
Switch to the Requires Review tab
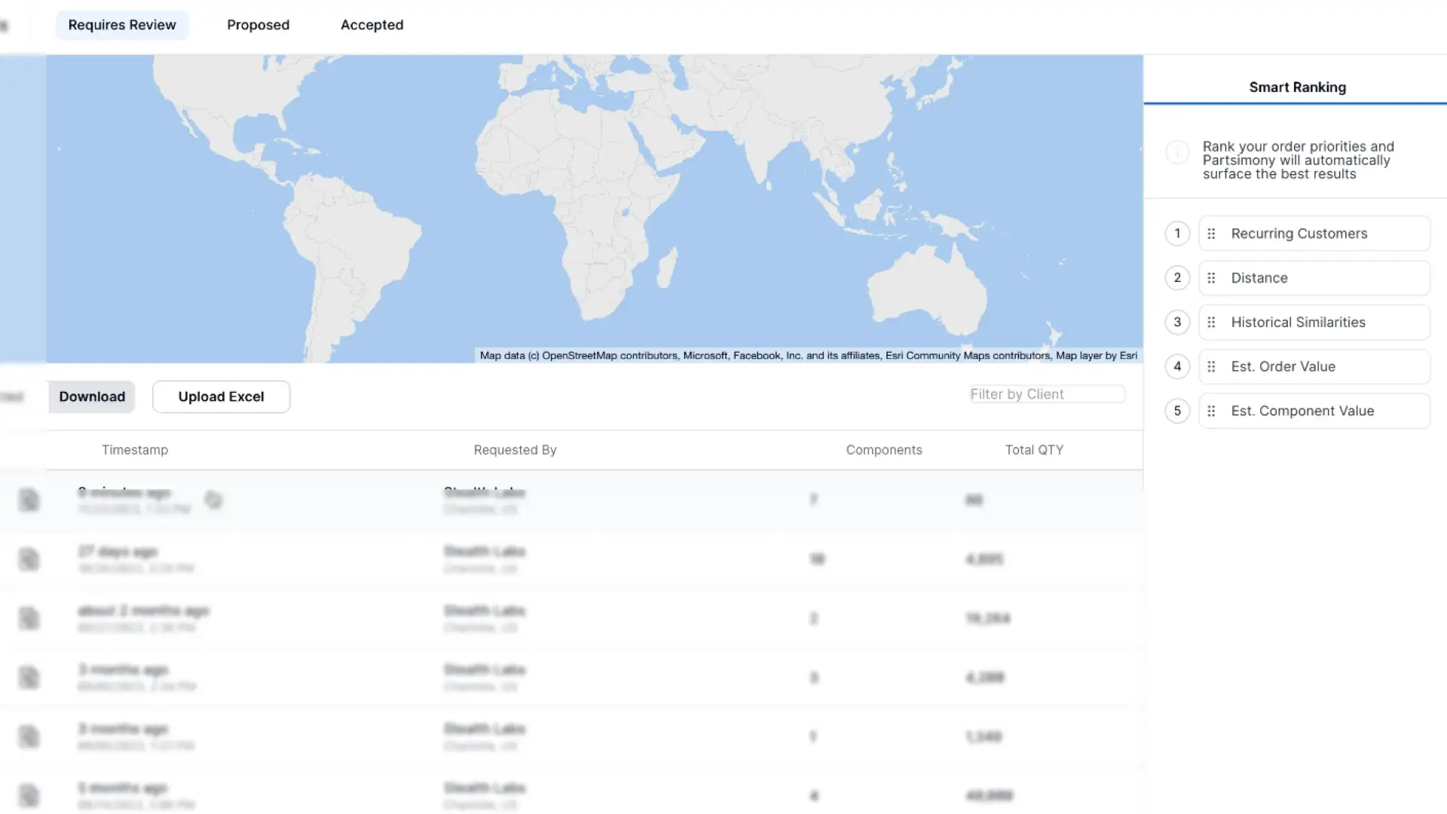[x=121, y=25]
